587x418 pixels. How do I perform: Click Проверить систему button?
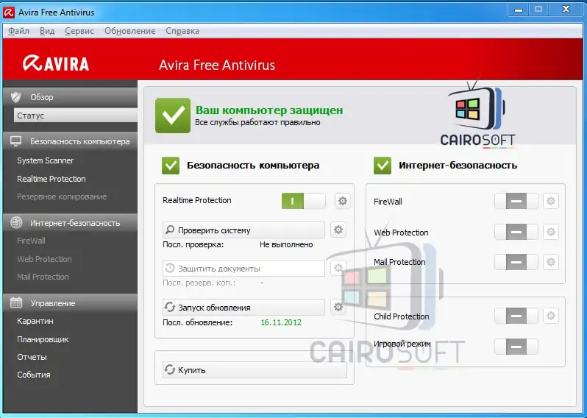click(x=243, y=230)
